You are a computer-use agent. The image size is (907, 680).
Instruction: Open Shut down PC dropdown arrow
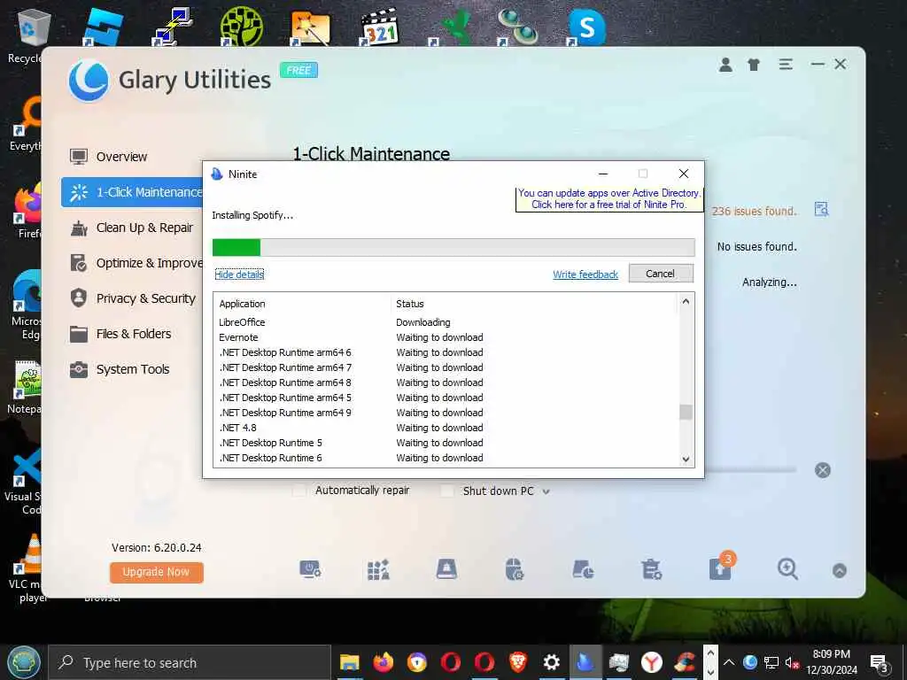(546, 492)
